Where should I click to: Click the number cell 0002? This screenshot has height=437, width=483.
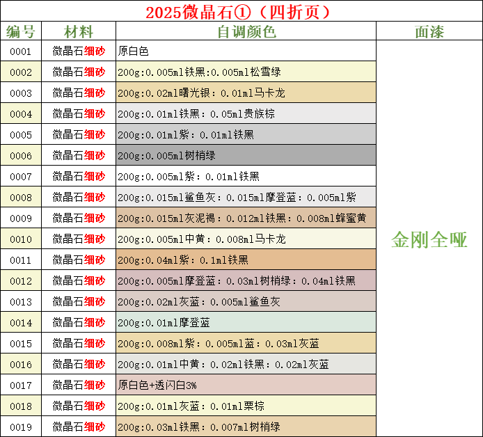point(21,72)
